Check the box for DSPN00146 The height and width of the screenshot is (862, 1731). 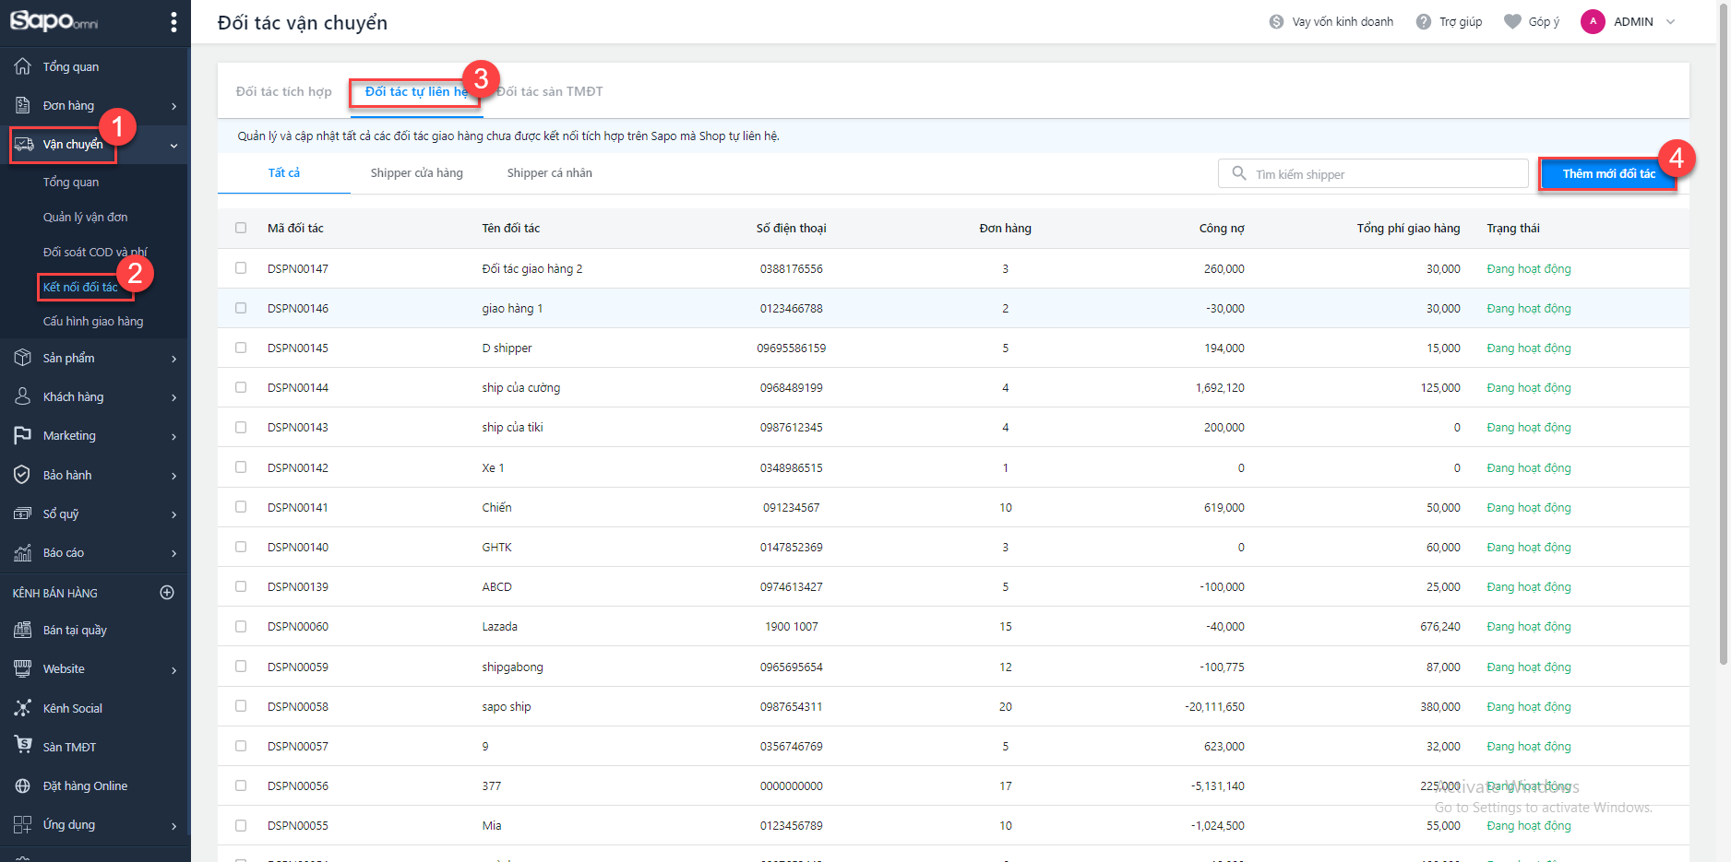coord(241,308)
